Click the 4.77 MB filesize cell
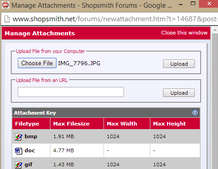 pyautogui.click(x=64, y=150)
